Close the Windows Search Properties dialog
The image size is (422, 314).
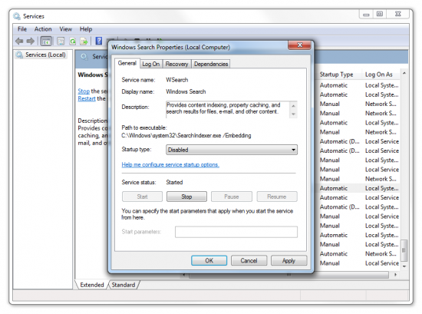point(300,45)
